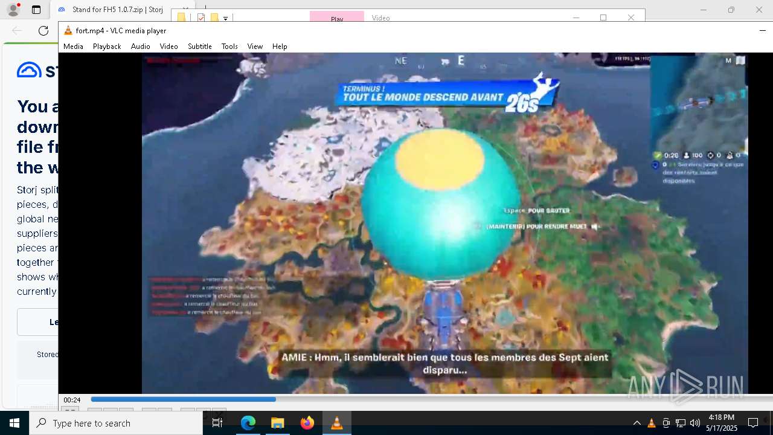Open the Audio menu in VLC
The height and width of the screenshot is (435, 773).
140,47
